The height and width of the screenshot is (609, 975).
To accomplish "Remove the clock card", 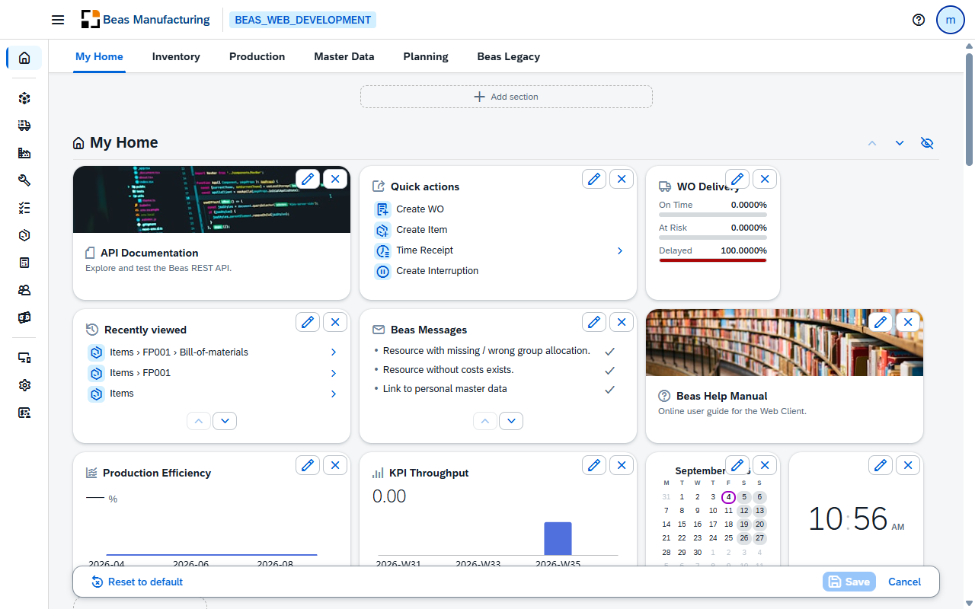I will coord(908,465).
